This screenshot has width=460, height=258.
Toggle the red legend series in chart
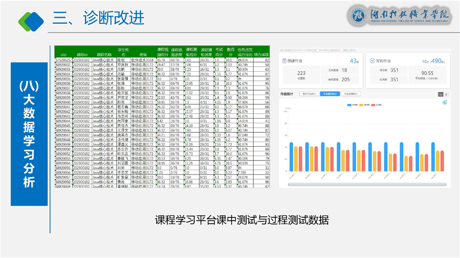[x=378, y=104]
